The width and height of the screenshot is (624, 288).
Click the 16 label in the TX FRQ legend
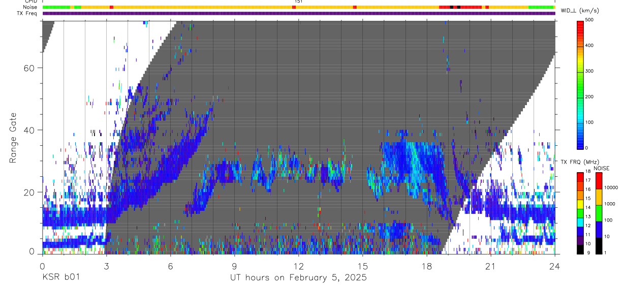click(588, 189)
